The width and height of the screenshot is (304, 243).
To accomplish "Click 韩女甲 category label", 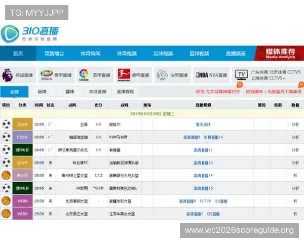I will [x=22, y=175].
